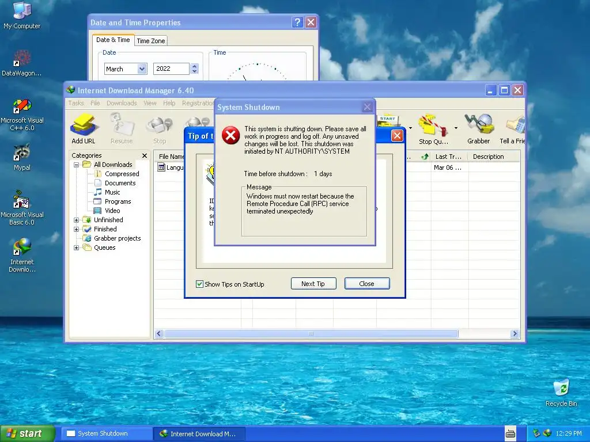Open Internet Download Manager desktop shortcut

click(22, 255)
